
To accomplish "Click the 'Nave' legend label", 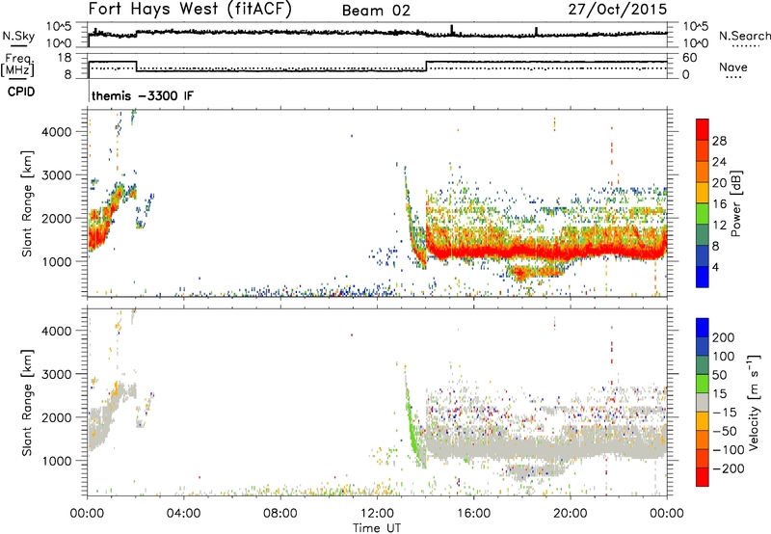I will 733,67.
